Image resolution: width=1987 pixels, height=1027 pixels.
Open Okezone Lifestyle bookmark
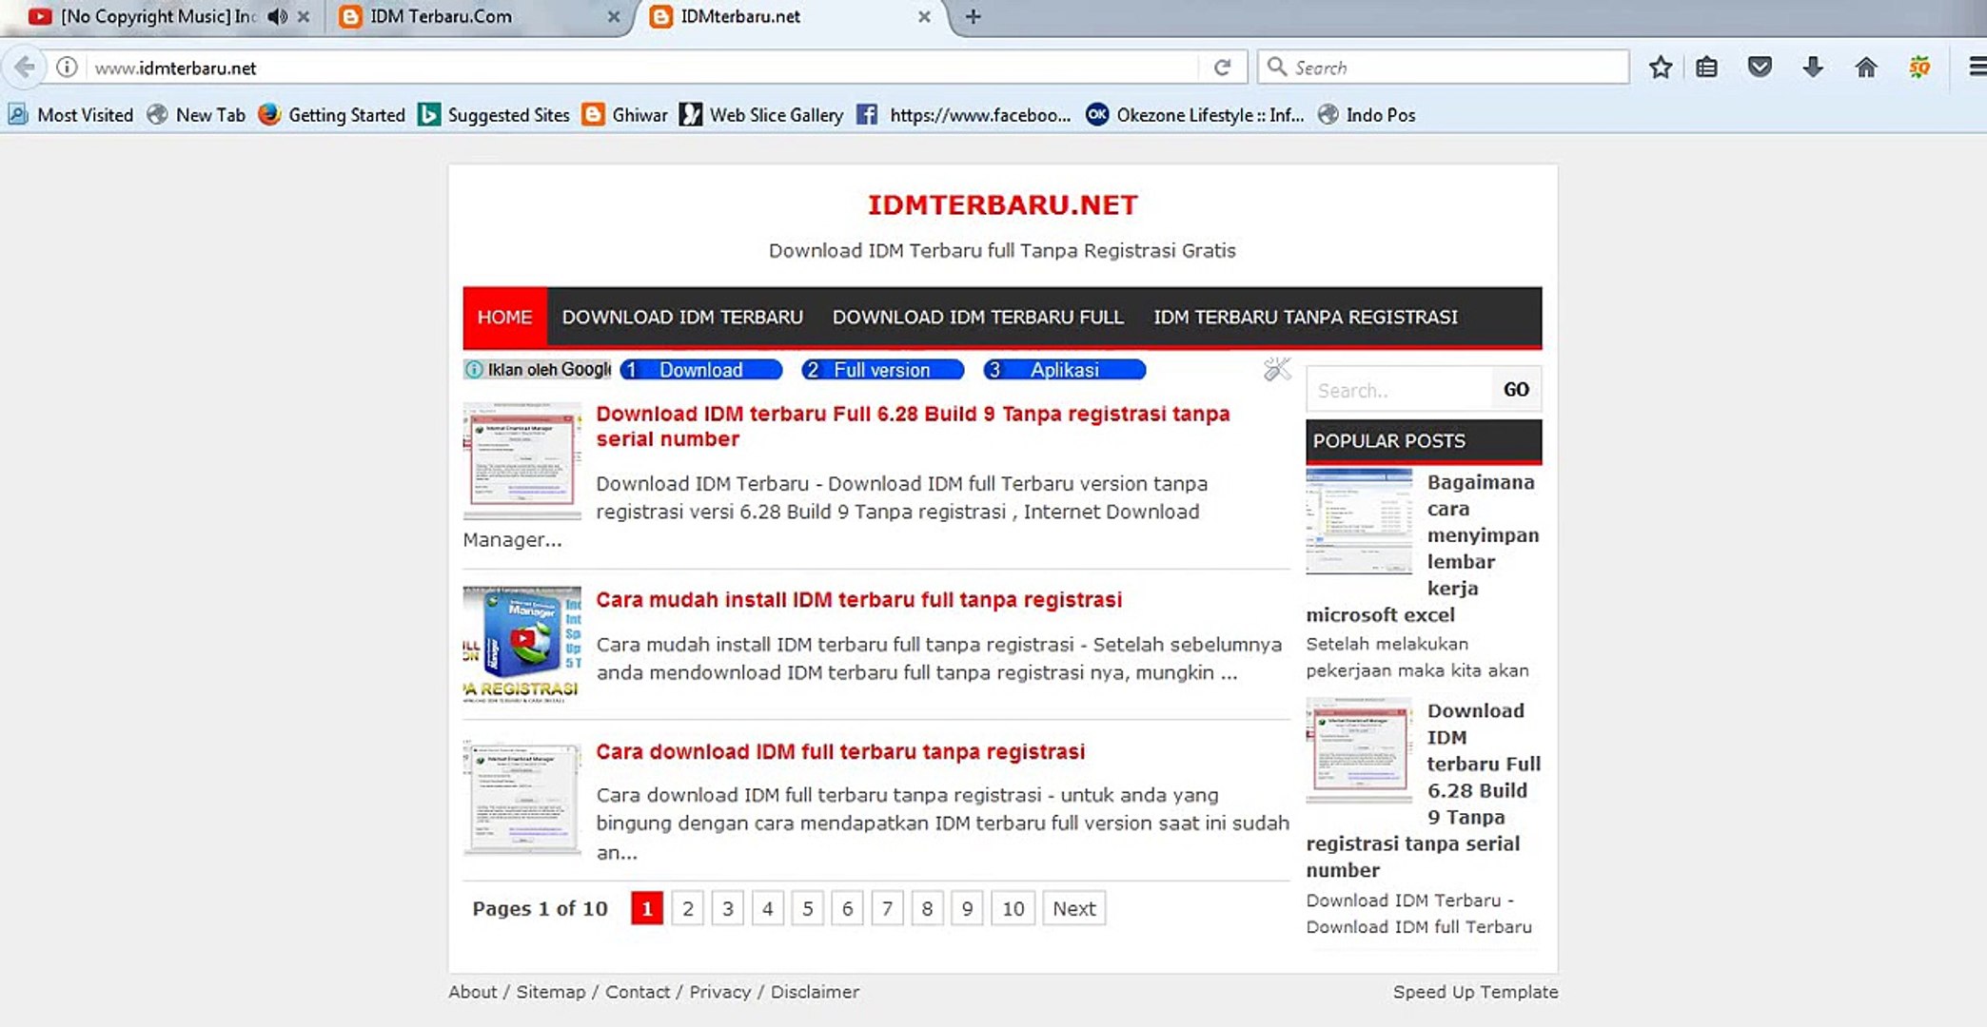[1194, 115]
